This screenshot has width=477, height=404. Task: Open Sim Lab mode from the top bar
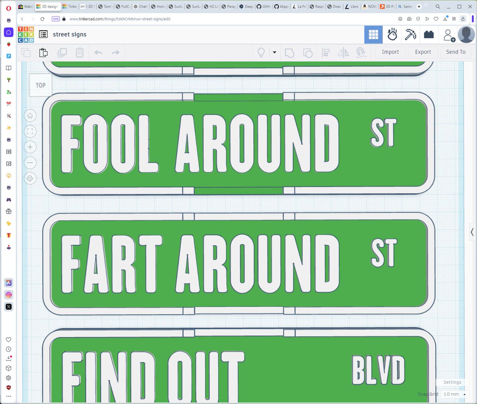tap(392, 35)
